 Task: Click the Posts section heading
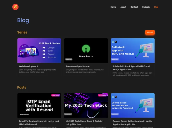(22, 87)
